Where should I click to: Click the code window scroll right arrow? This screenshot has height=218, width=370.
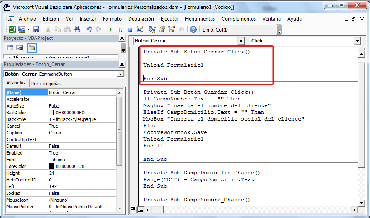click(354, 209)
